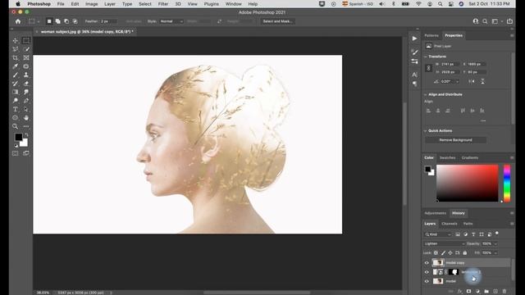Open the Paragraph panel icon
The width and height of the screenshot is (525, 295).
point(414,84)
